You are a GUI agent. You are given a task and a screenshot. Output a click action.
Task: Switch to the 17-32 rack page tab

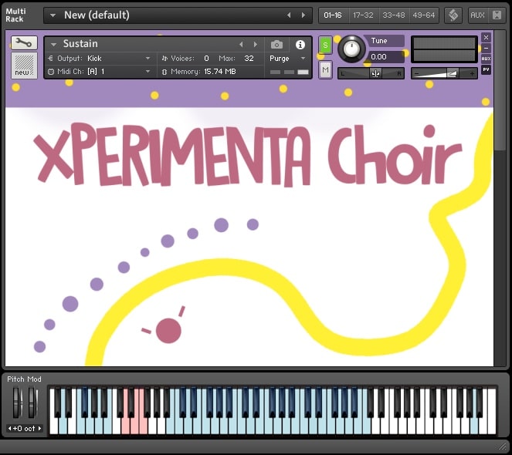tap(363, 15)
